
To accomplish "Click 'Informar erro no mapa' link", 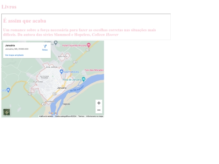I will pos(94,116).
